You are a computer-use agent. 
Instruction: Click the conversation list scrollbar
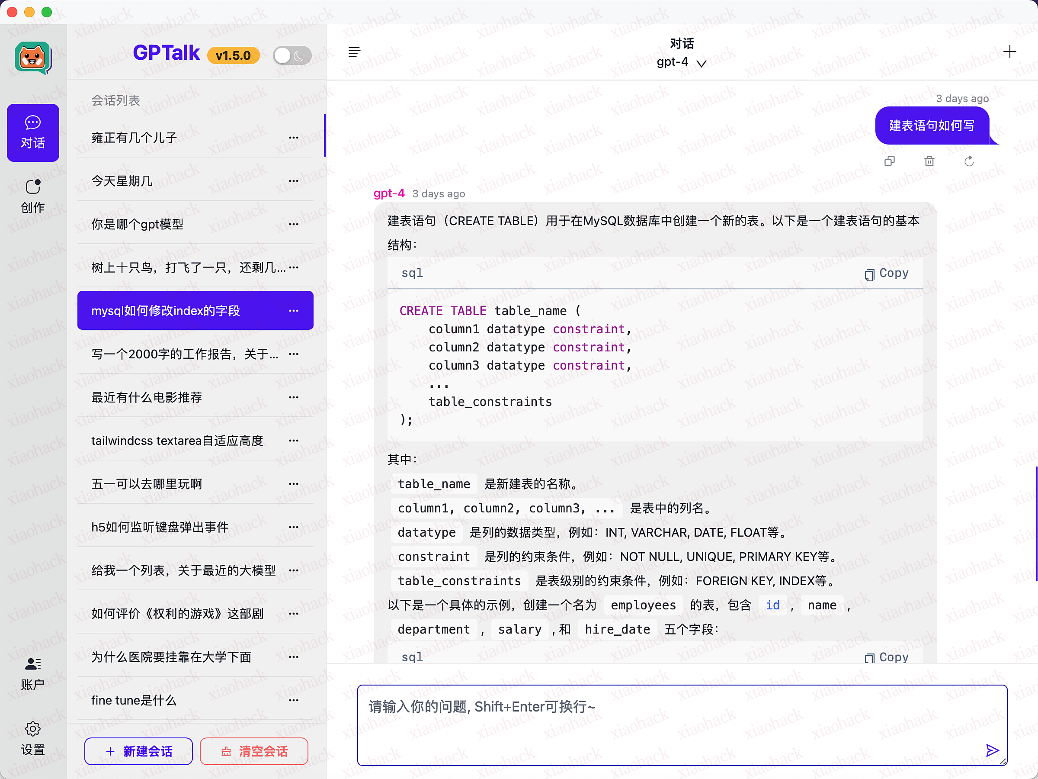(x=325, y=135)
